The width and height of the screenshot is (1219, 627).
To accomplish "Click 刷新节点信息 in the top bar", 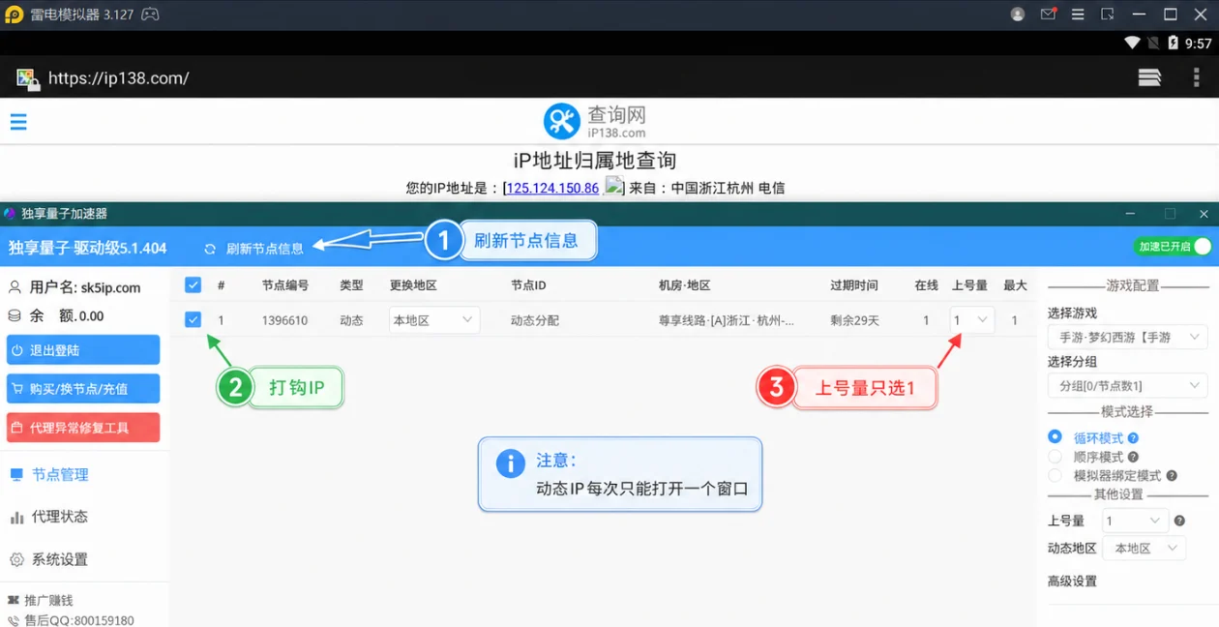I will [x=265, y=249].
